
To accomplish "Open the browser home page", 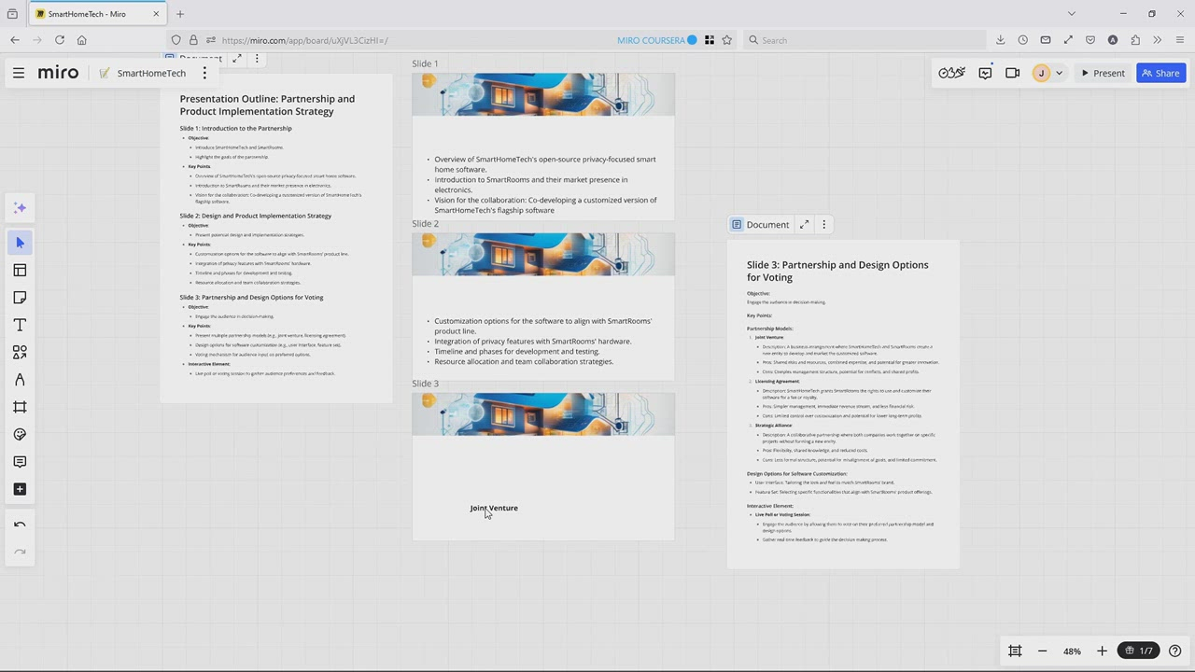I will point(82,40).
